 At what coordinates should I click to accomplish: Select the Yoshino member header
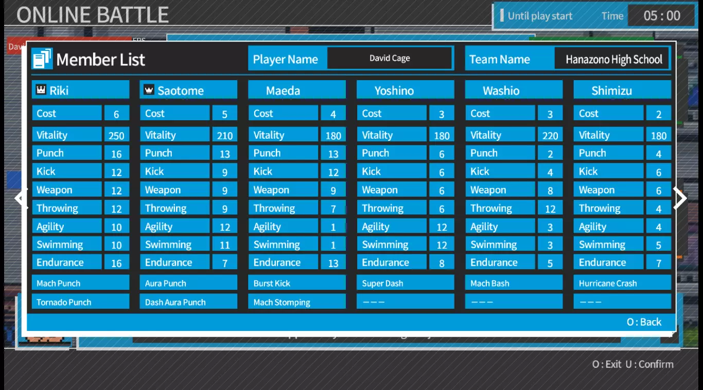point(406,90)
